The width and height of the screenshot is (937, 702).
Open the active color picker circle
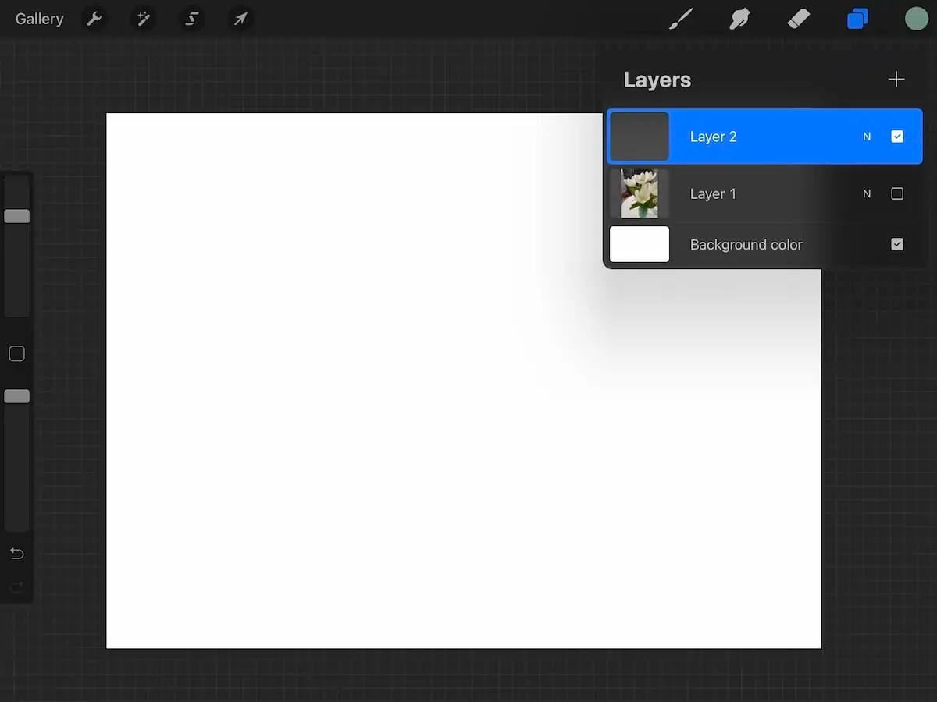[916, 19]
